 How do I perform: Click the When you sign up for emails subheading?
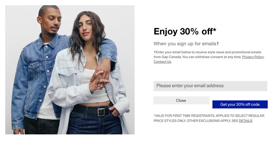(186, 44)
